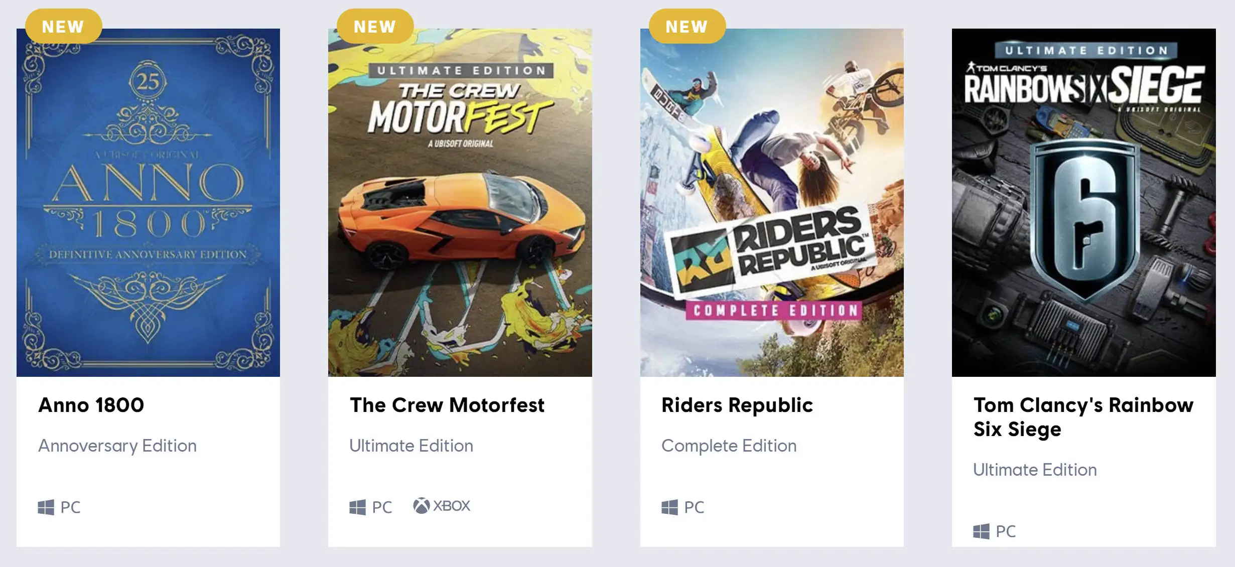This screenshot has width=1235, height=567.
Task: Click Complete Edition under Riders Republic
Action: pos(729,446)
